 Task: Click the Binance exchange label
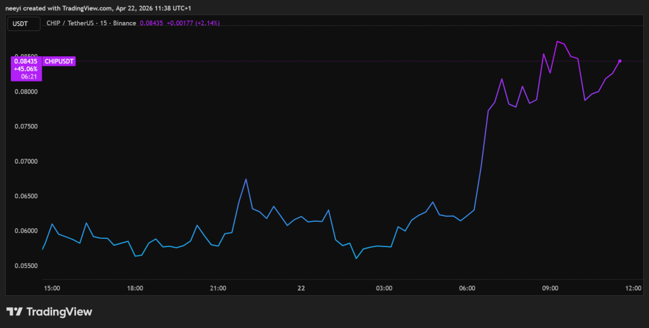[x=123, y=23]
